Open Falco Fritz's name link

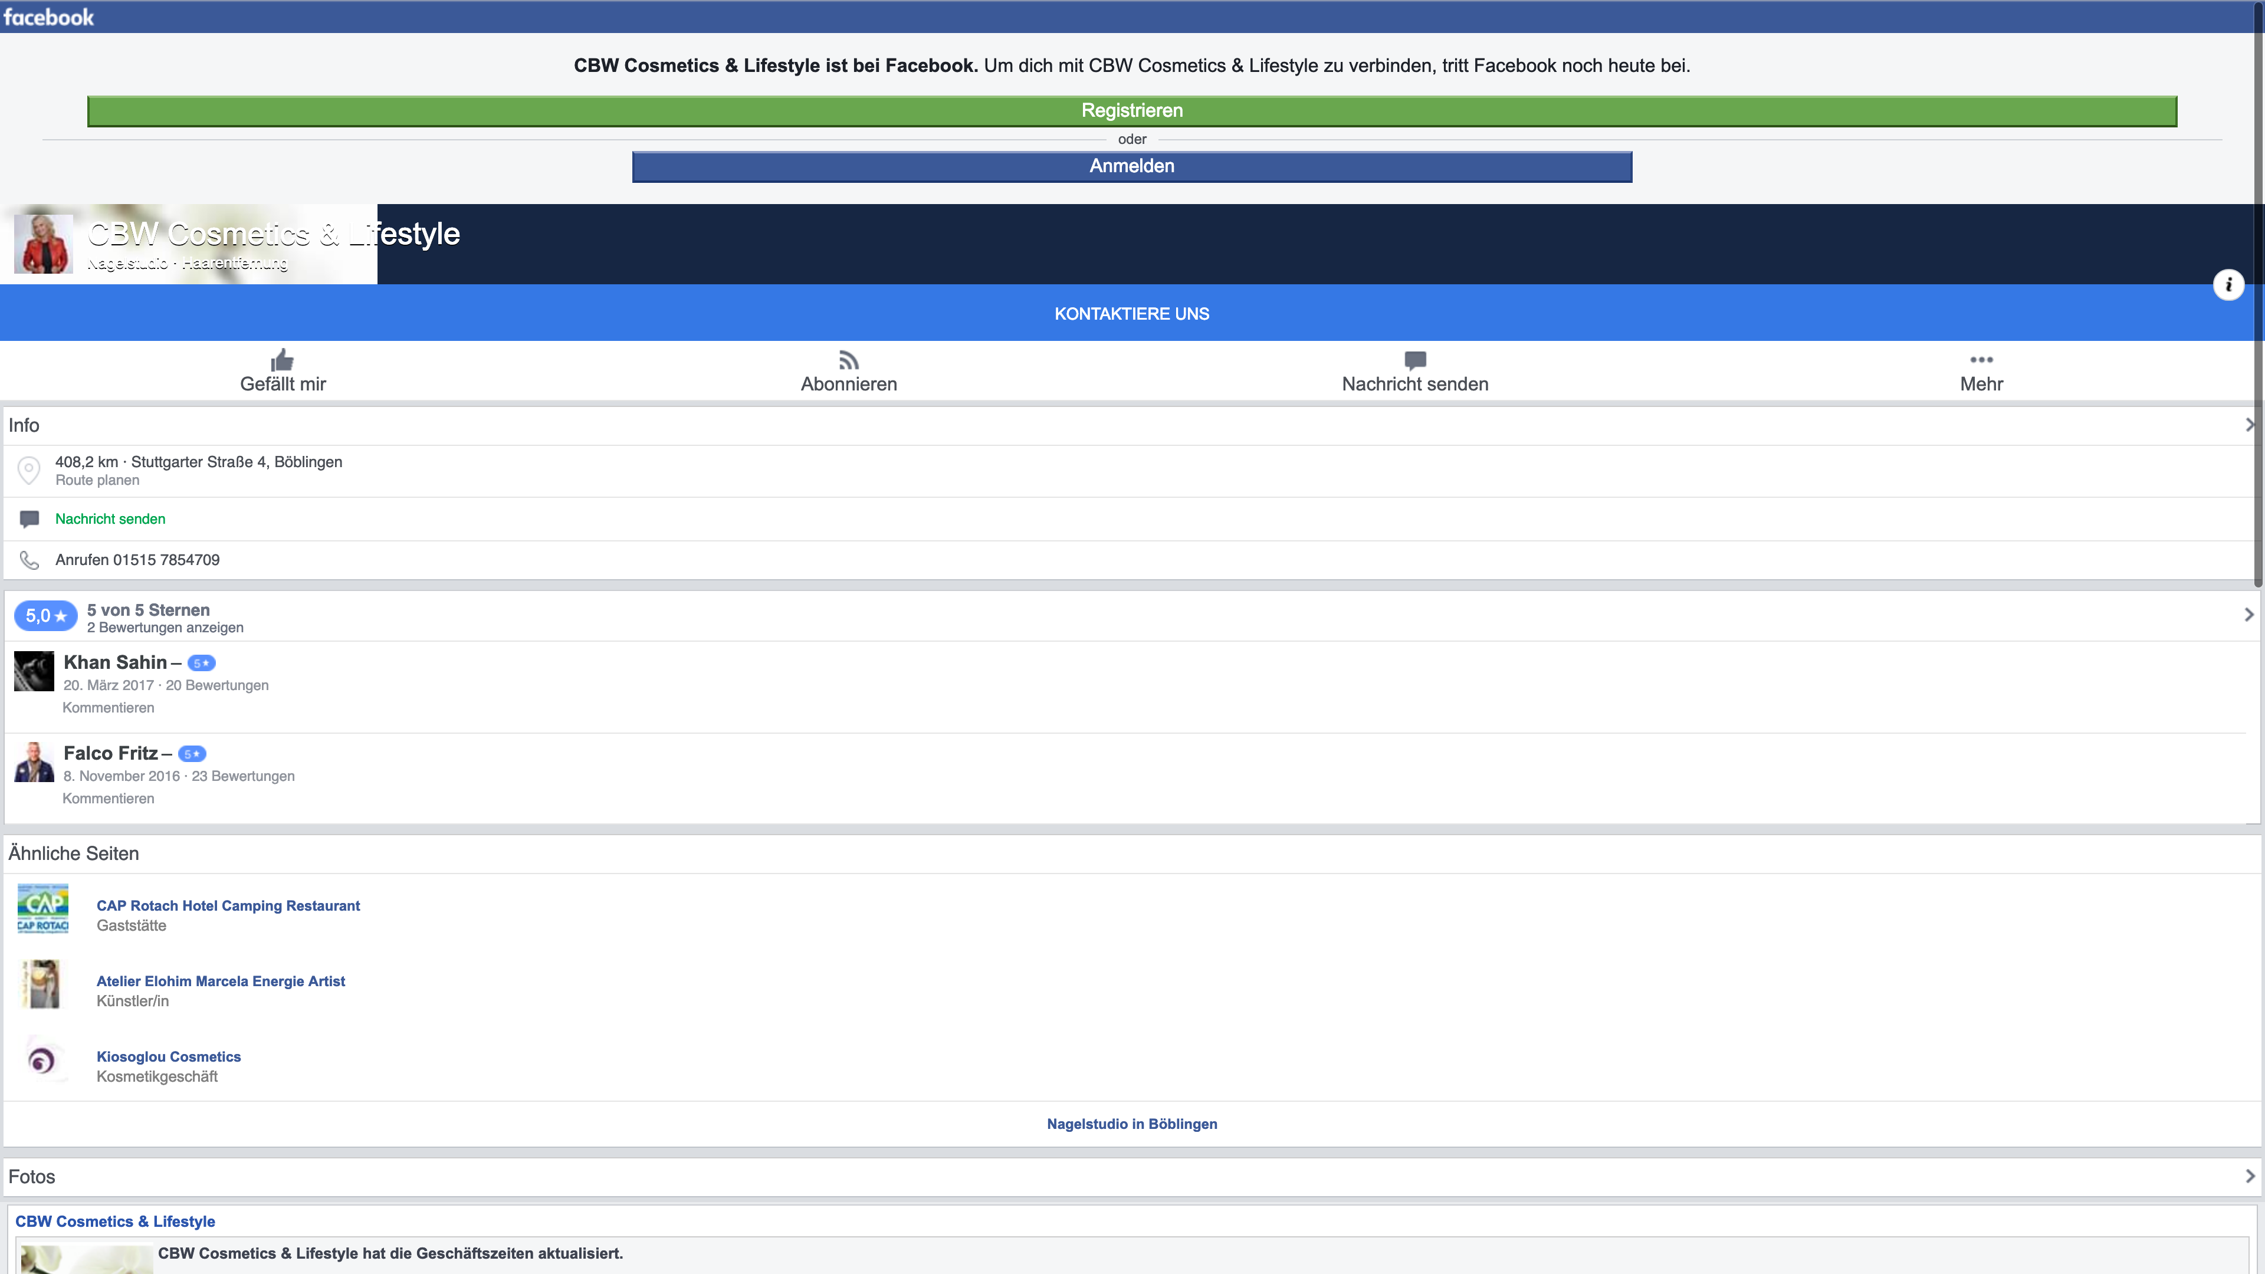[111, 754]
